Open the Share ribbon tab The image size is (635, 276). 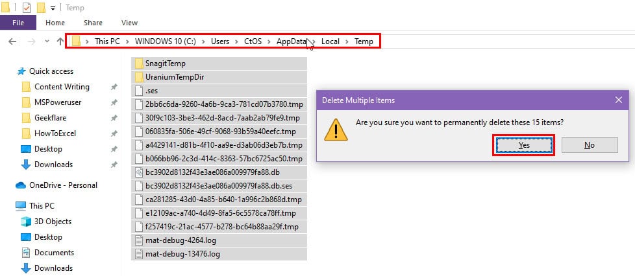click(x=93, y=23)
